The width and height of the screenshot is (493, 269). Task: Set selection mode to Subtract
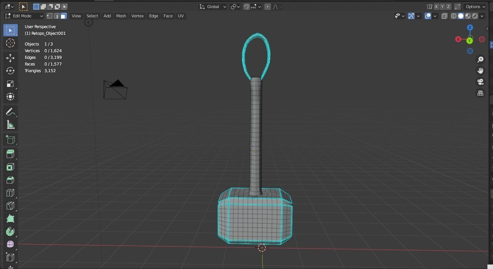point(50,7)
